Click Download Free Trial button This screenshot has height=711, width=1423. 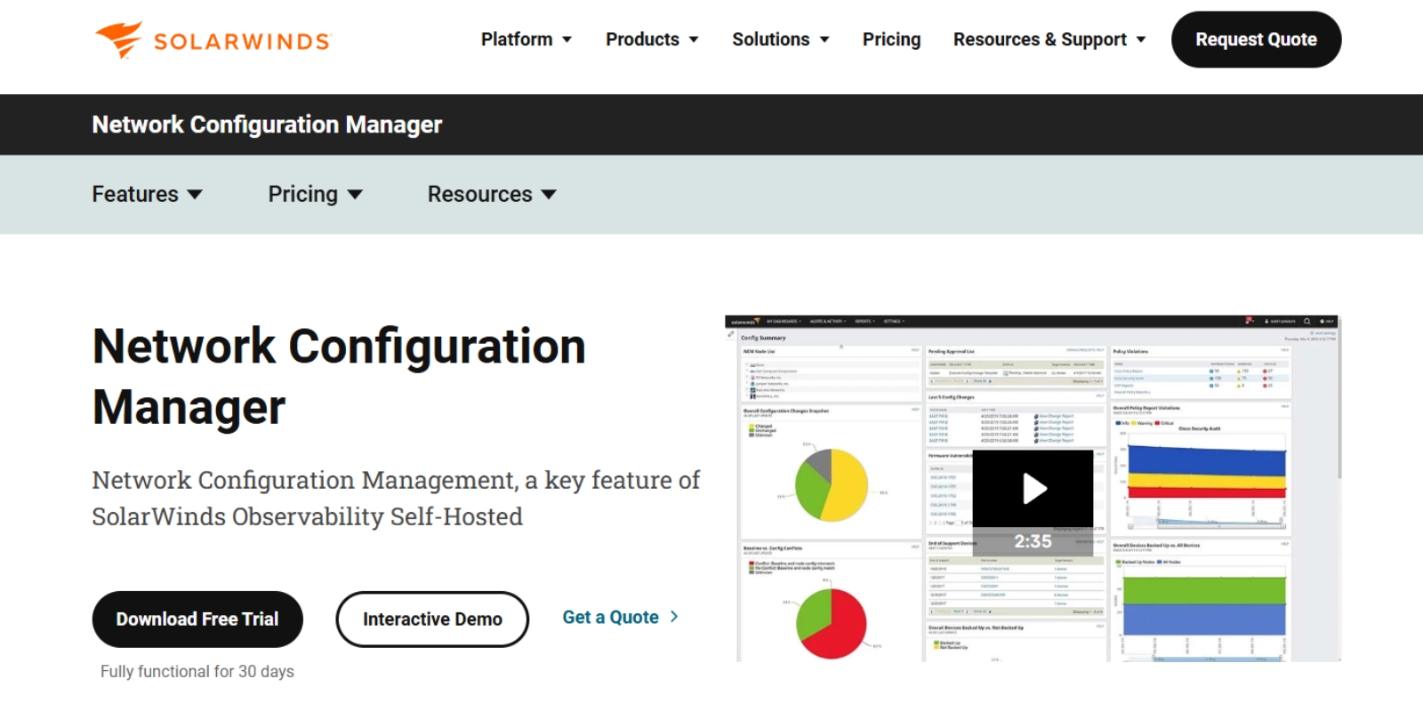(197, 619)
